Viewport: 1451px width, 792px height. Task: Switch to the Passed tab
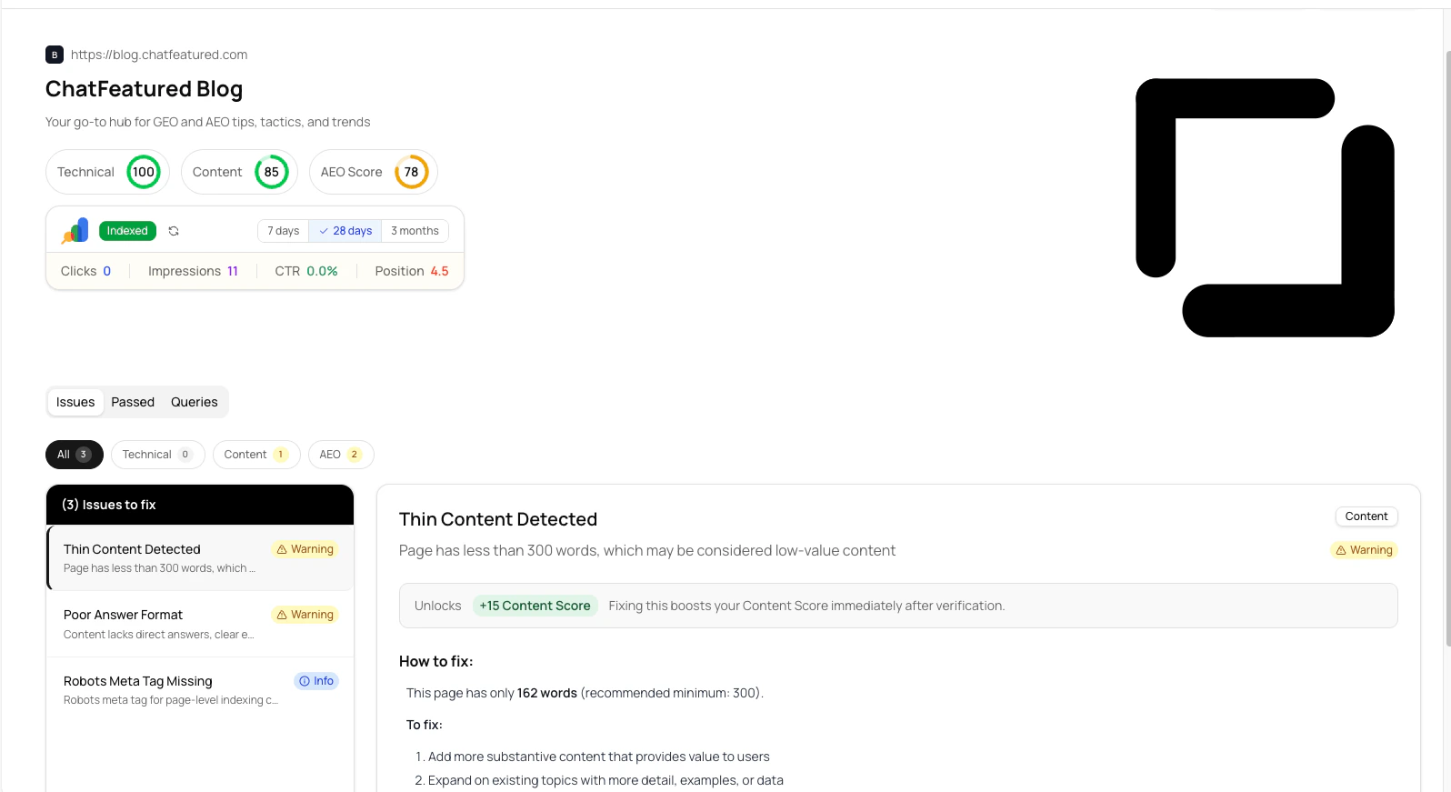click(133, 402)
